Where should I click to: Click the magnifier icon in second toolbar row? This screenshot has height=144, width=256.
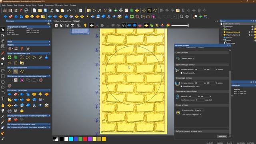tap(182, 16)
